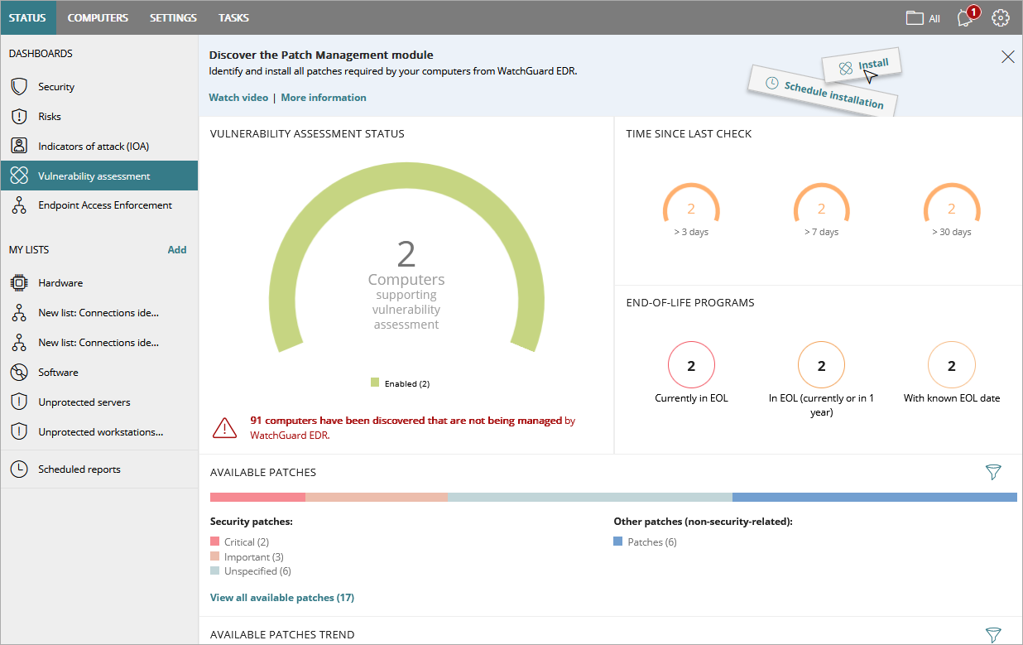Open the Unprotected servers list icon

(17, 402)
